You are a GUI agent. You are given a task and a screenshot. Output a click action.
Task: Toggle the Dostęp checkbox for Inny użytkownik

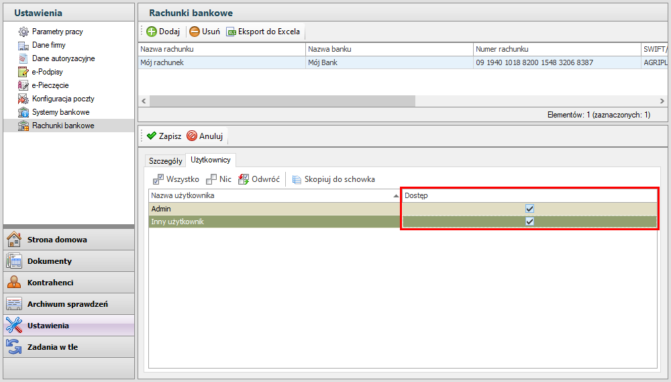click(x=529, y=222)
